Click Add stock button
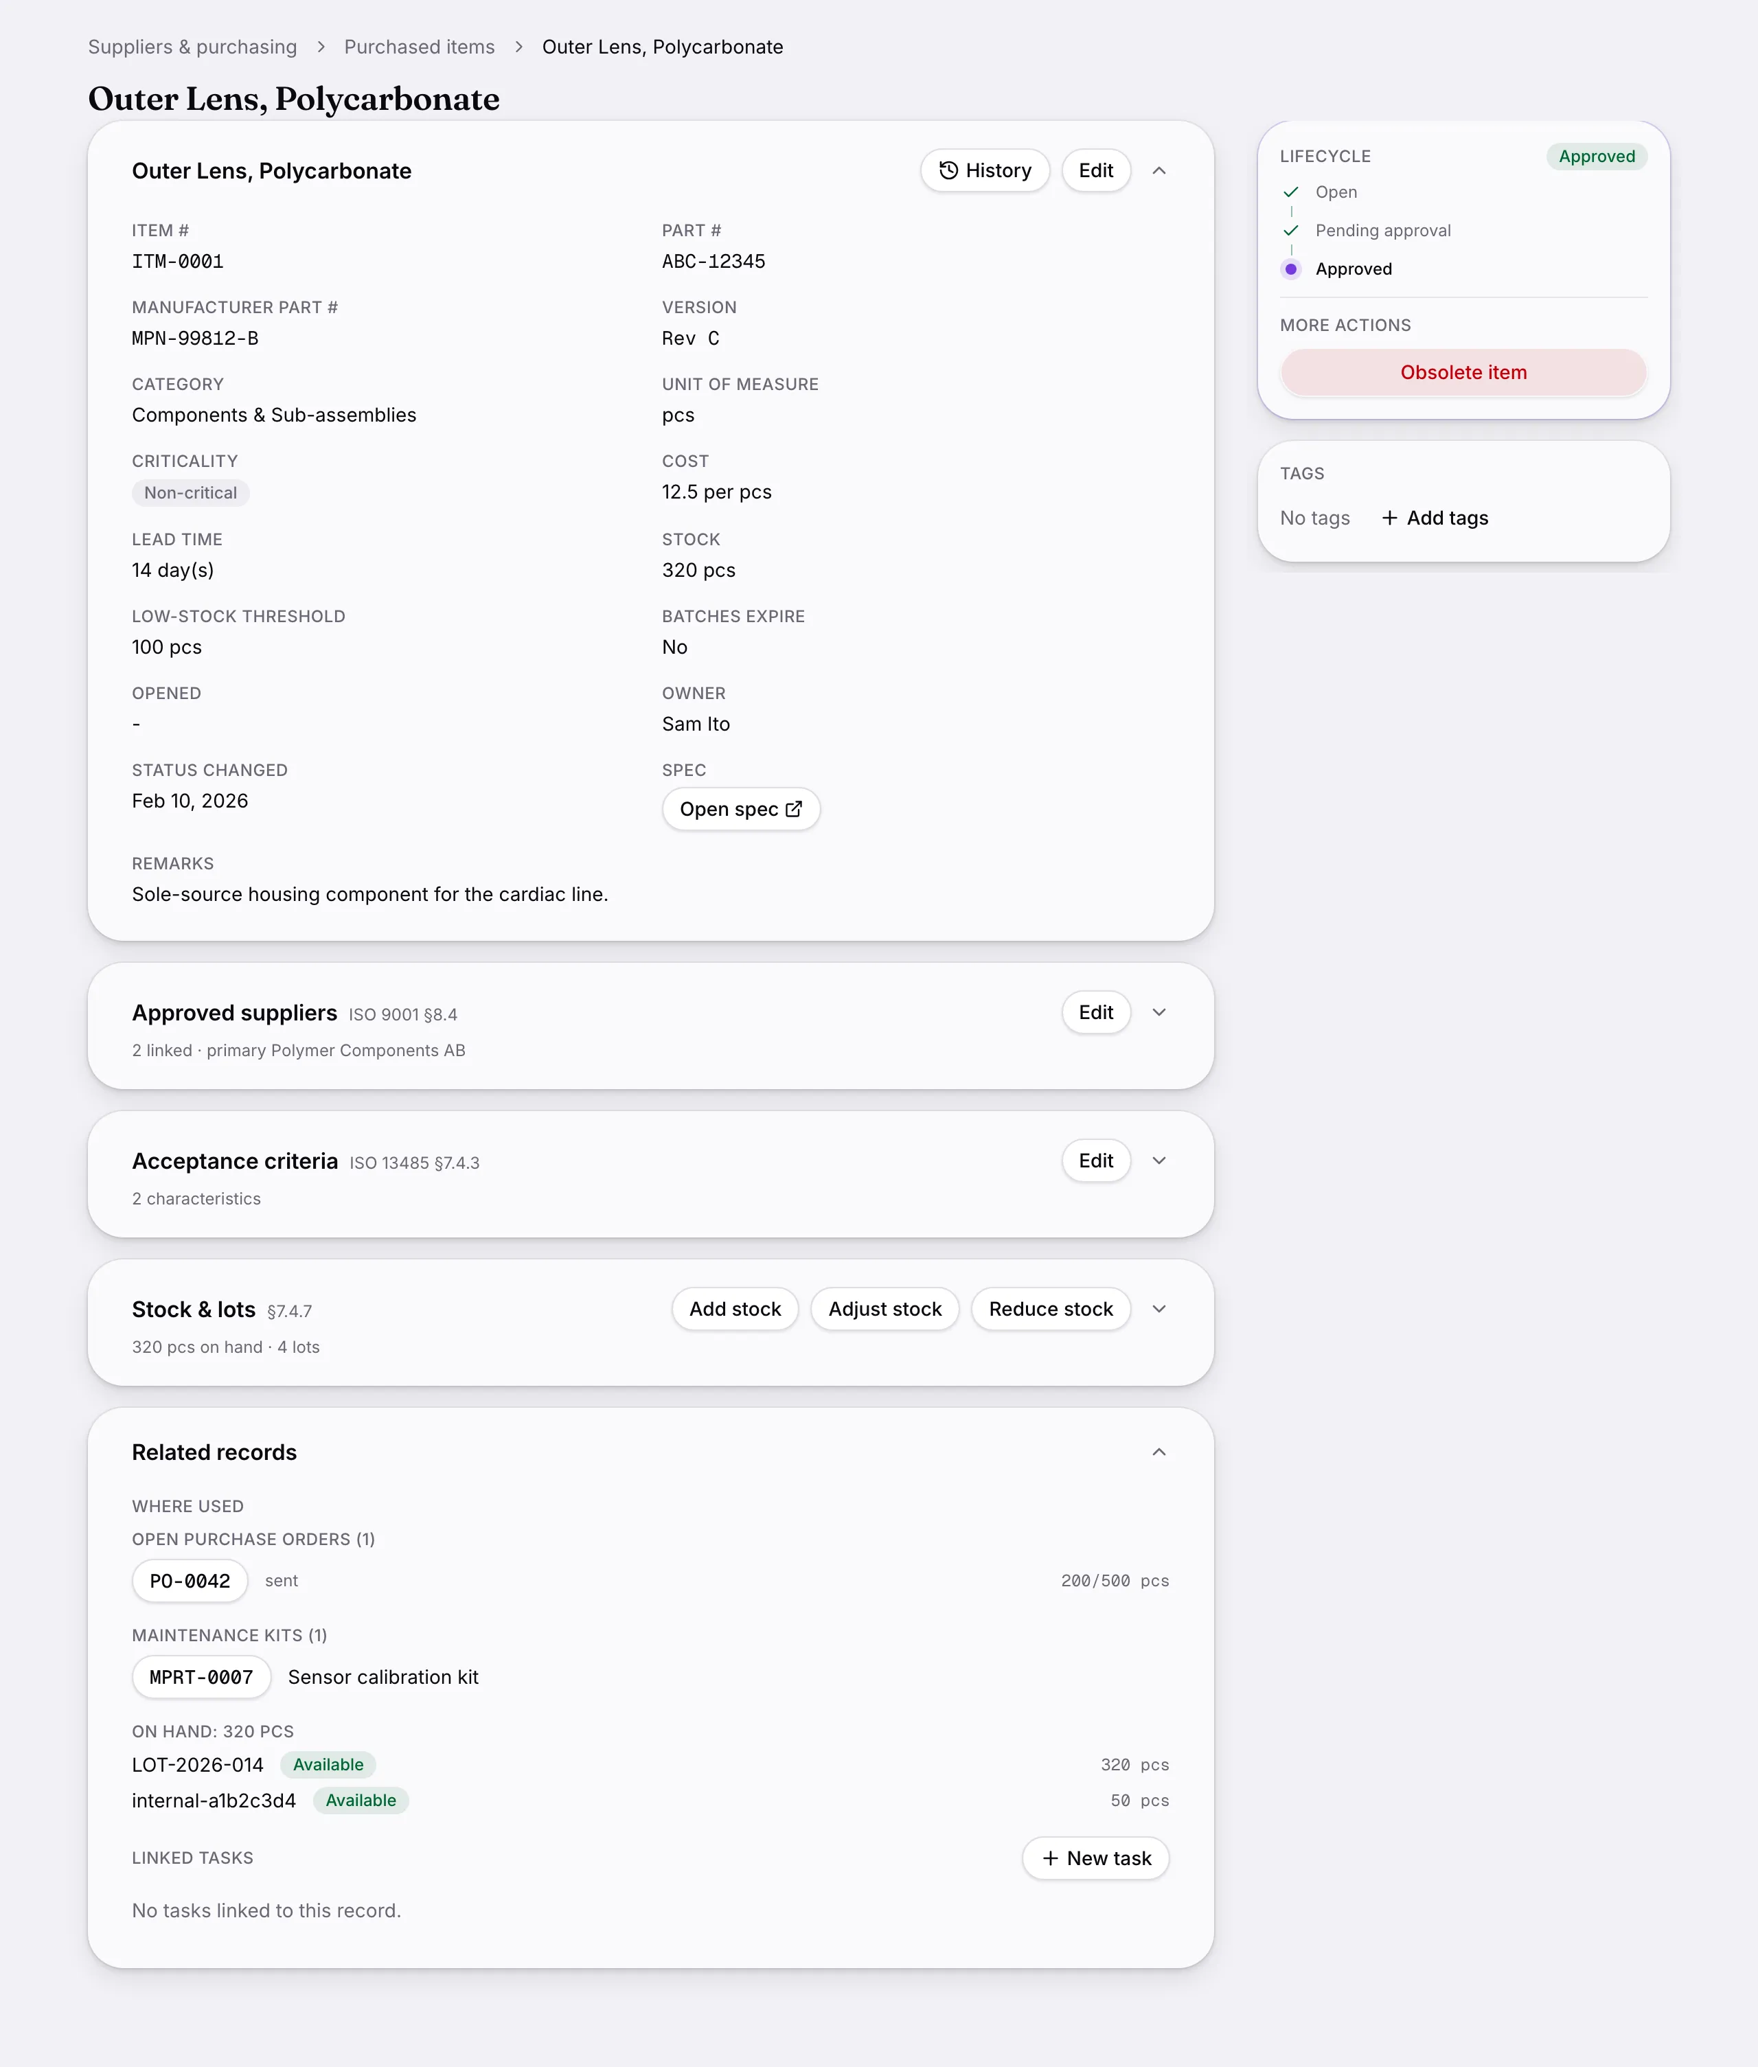 (735, 1310)
